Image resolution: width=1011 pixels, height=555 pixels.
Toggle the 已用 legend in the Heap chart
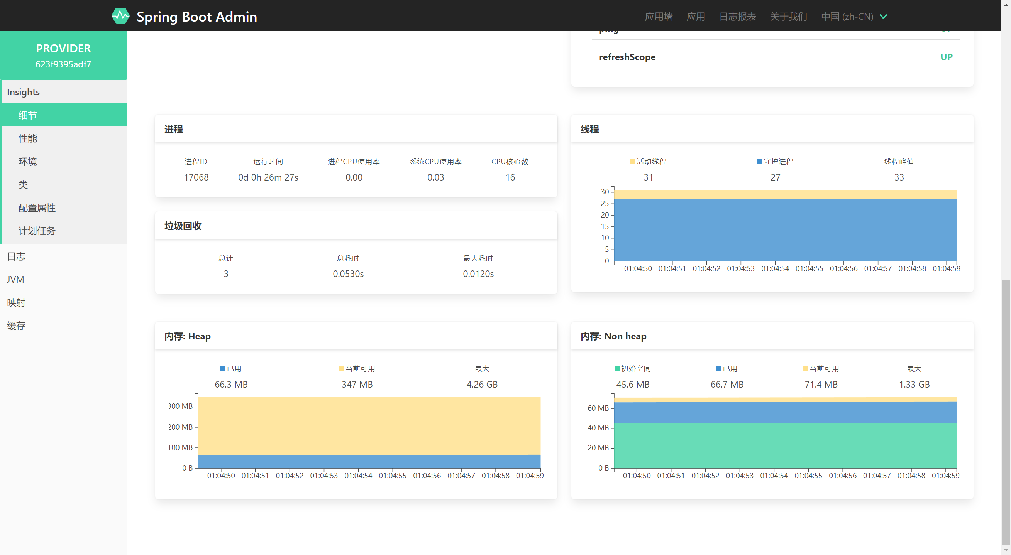(231, 368)
